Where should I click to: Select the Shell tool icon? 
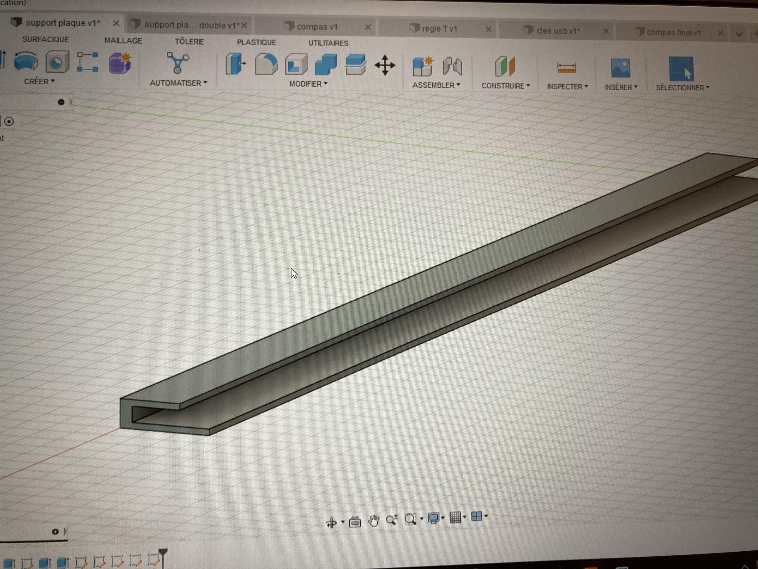pos(296,64)
